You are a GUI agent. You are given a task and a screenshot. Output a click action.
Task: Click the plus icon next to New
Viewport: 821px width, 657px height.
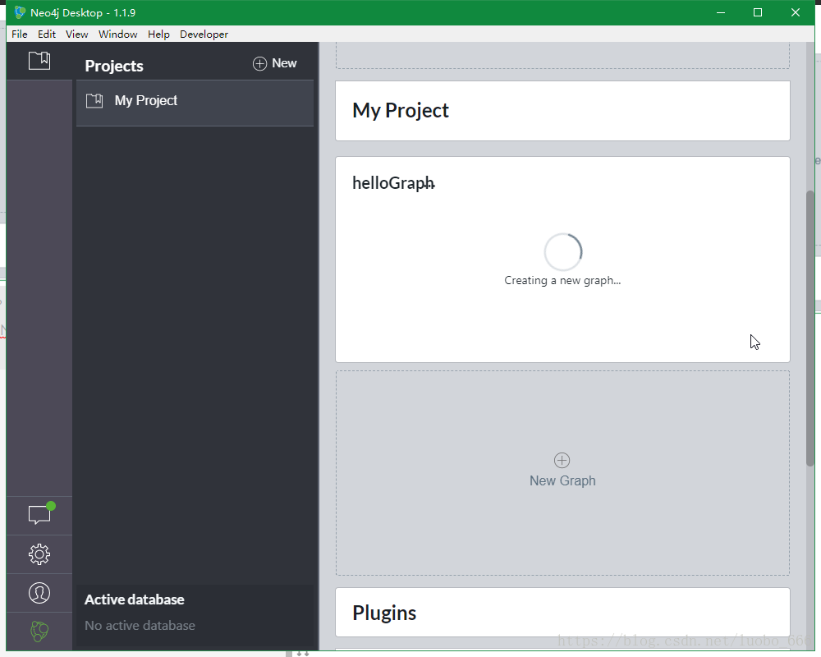click(259, 63)
